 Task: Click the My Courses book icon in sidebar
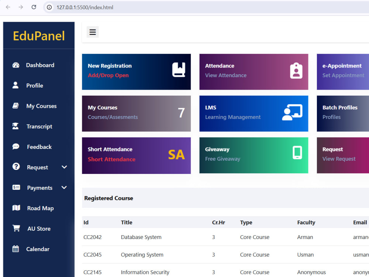point(15,106)
